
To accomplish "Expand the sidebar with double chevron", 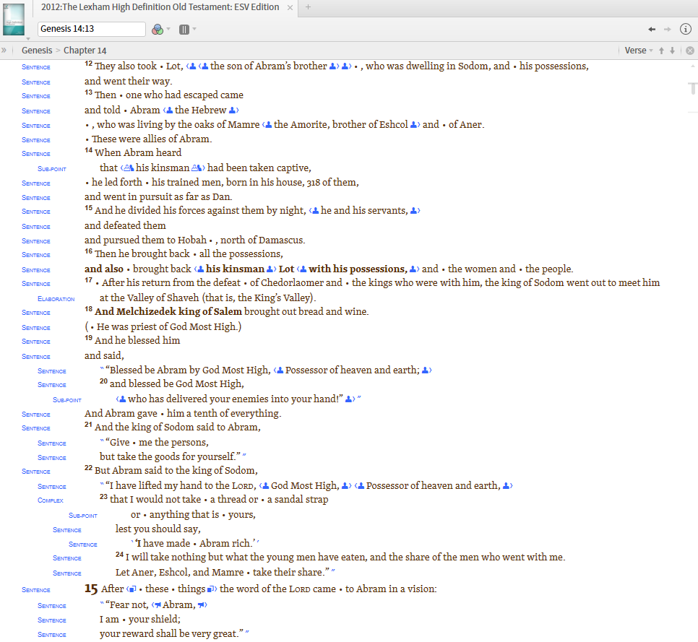I will 4,51.
